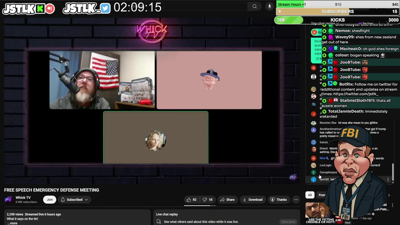
Task: Click the Cacophonysz chat avatar
Action: click(313, 172)
